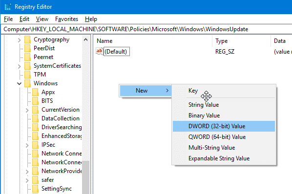Select QWORD (64-bit) Value
Image resolution: width=292 pixels, height=194 pixels.
tap(224, 137)
